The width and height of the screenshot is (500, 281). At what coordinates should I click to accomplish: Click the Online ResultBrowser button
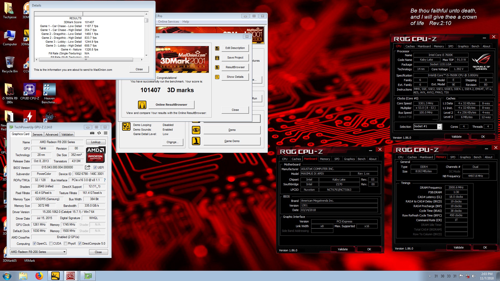point(171,105)
